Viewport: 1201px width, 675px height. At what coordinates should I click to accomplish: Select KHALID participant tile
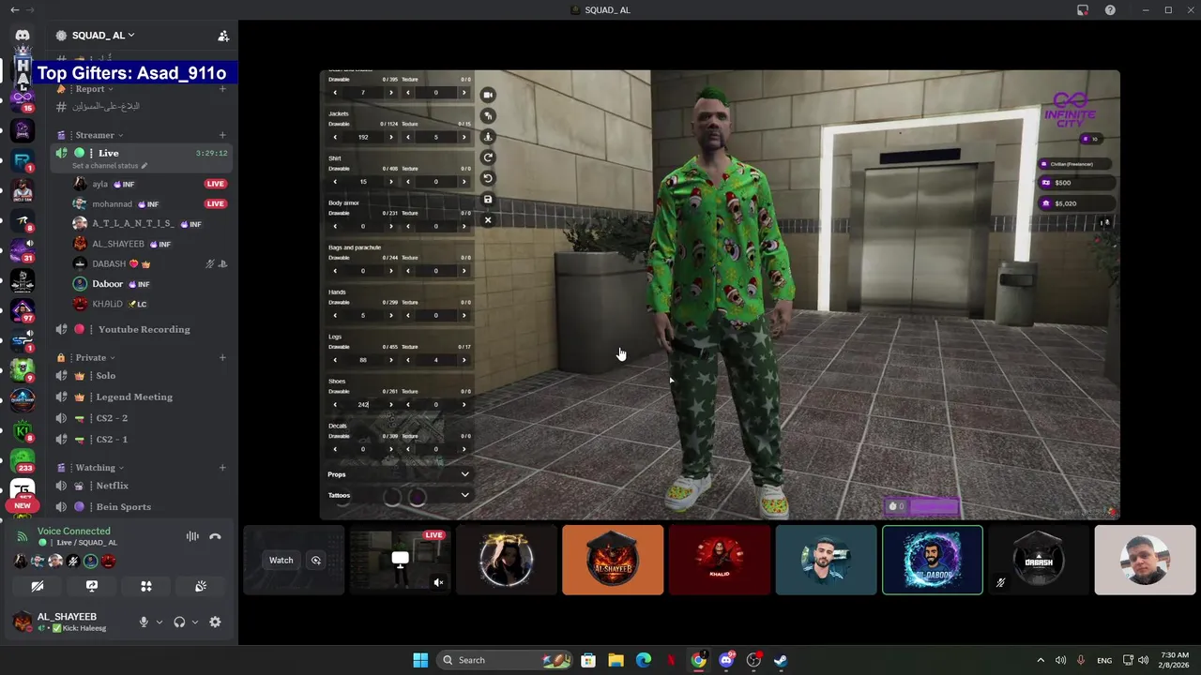[720, 560]
